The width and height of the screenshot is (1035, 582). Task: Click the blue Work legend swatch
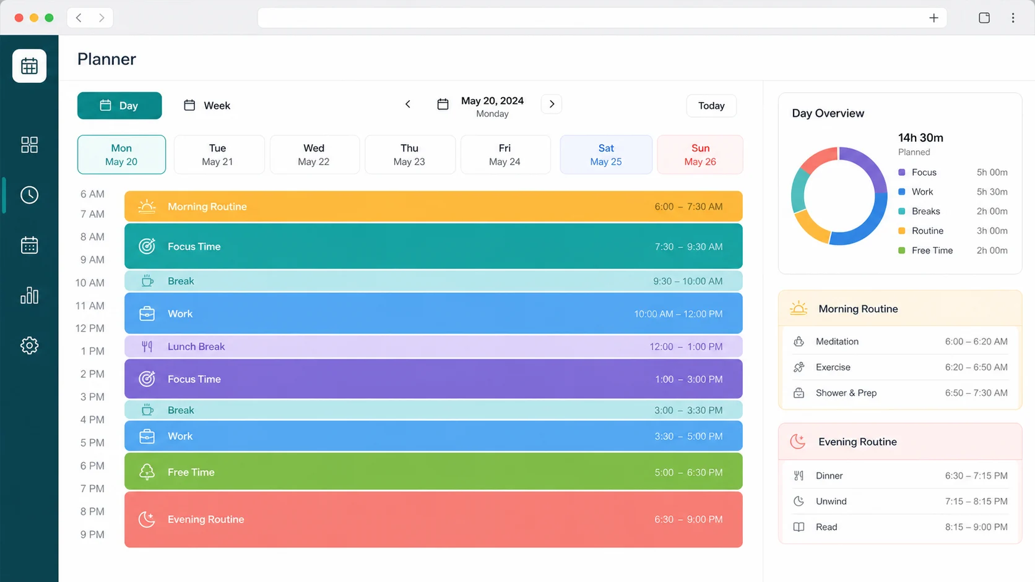click(901, 192)
